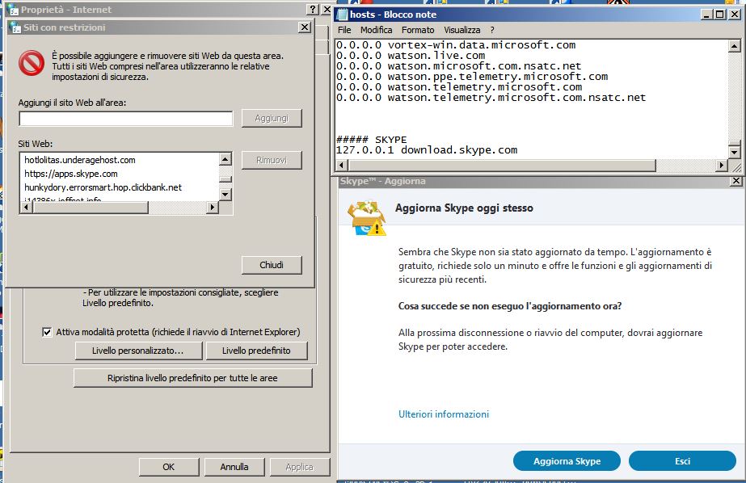Open the Formato menu in Notepad
The image size is (746, 483).
point(418,30)
